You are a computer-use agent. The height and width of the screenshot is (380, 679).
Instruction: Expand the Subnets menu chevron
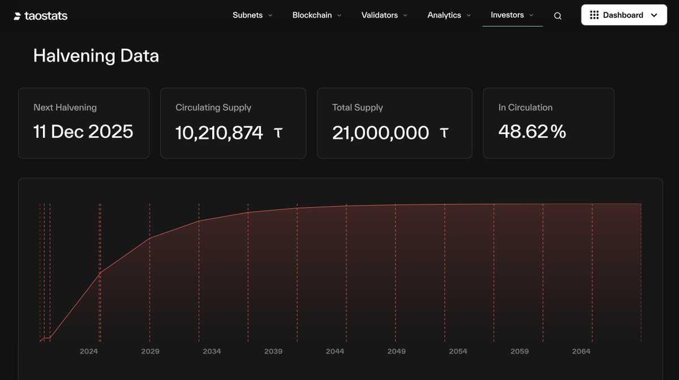click(270, 16)
